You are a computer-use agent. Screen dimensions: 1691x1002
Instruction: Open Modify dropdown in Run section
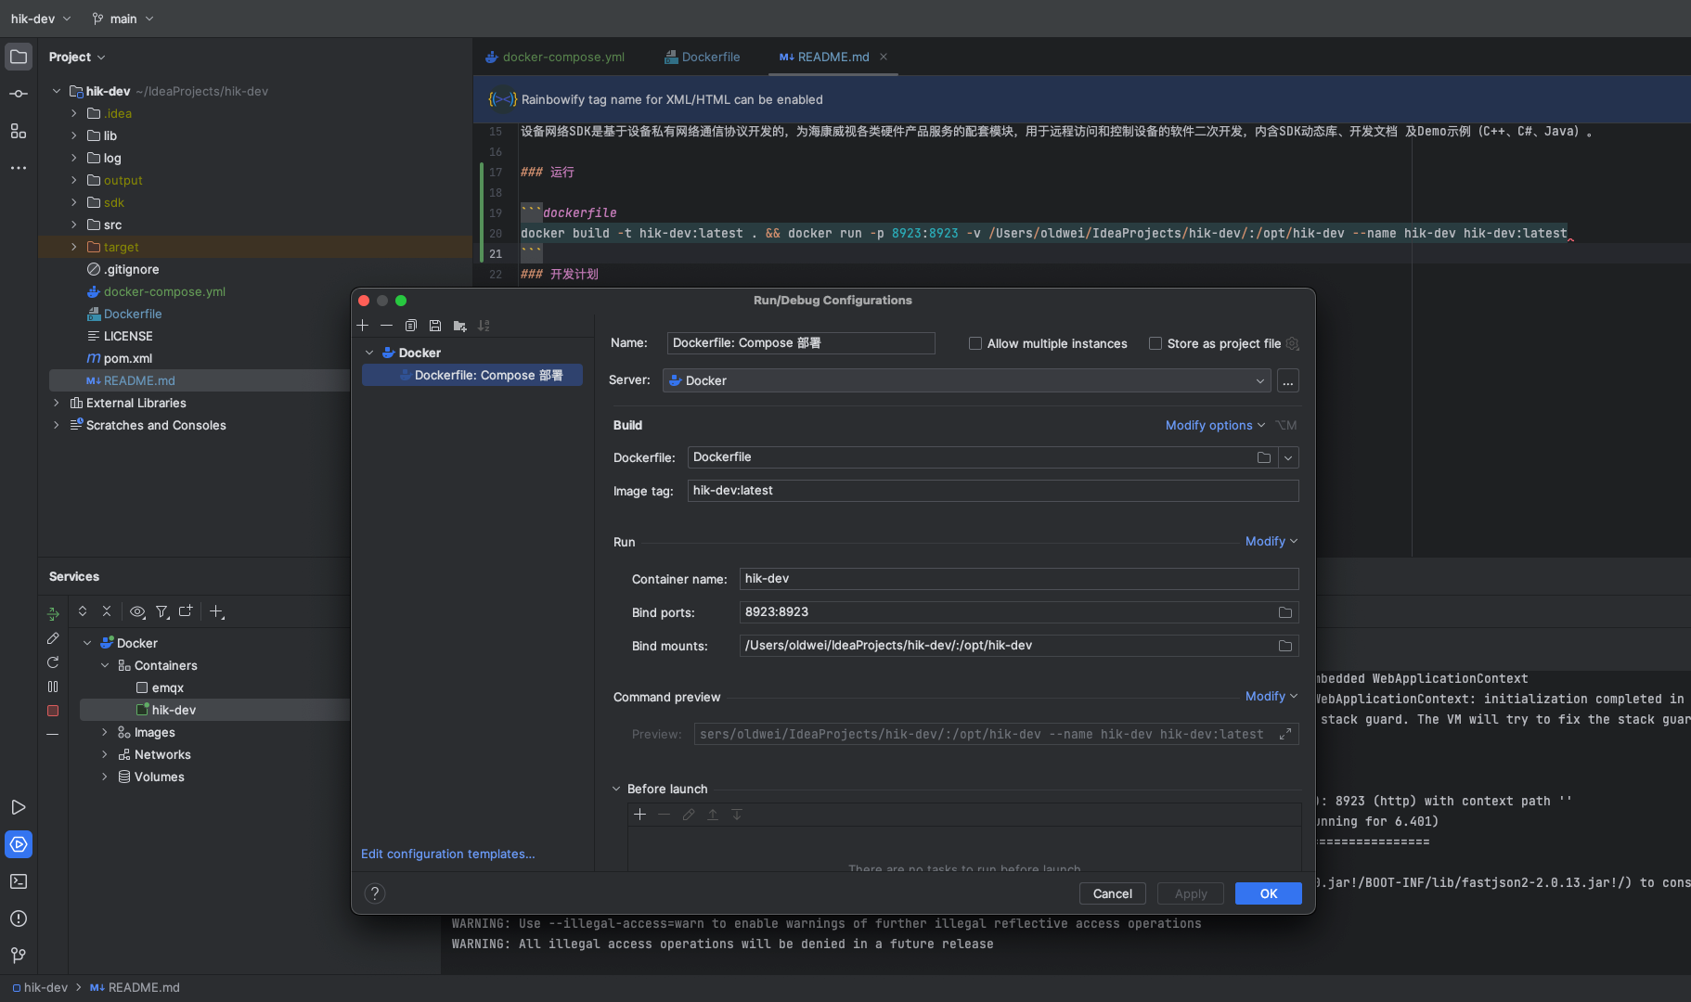(1271, 541)
